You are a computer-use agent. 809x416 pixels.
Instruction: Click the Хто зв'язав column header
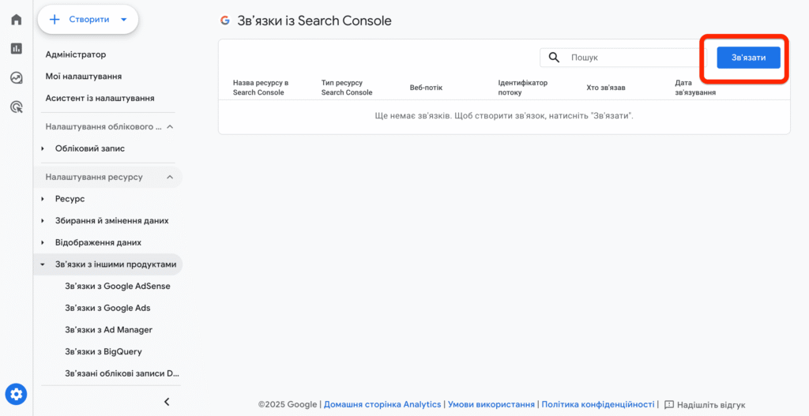point(606,88)
